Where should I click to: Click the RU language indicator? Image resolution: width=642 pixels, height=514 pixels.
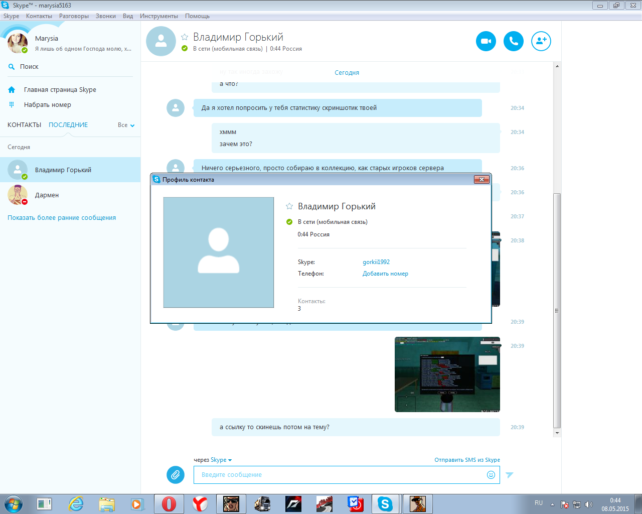539,503
